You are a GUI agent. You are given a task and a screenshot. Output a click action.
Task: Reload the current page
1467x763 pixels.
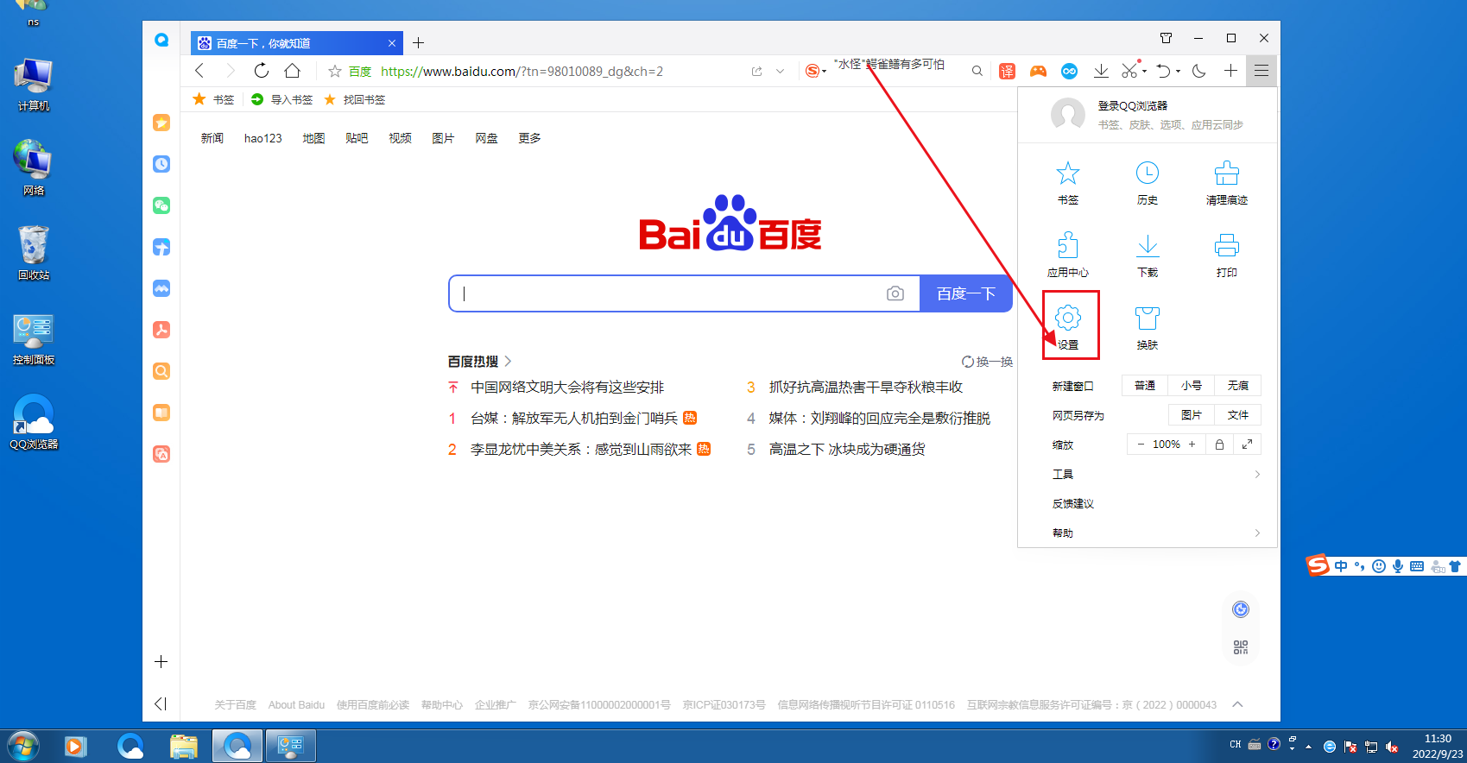tap(262, 71)
